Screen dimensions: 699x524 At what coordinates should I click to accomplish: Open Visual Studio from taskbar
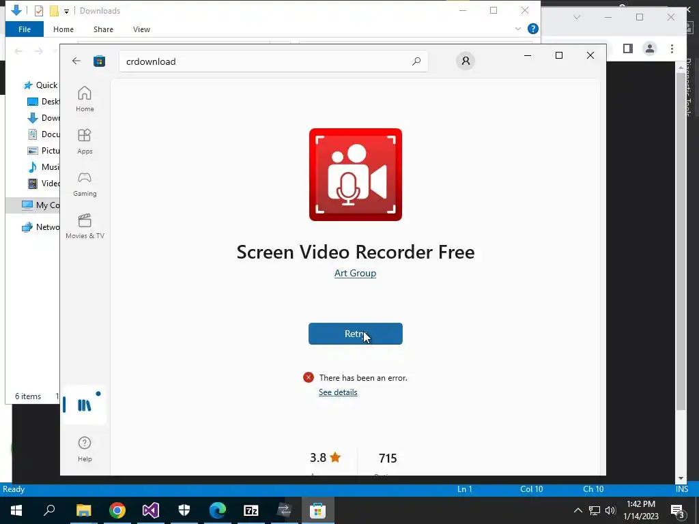(x=151, y=510)
